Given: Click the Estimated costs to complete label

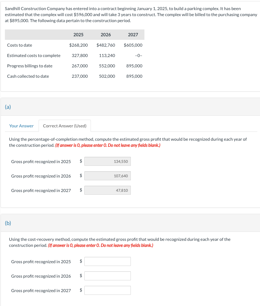Looking at the screenshot, I should click(34, 55).
